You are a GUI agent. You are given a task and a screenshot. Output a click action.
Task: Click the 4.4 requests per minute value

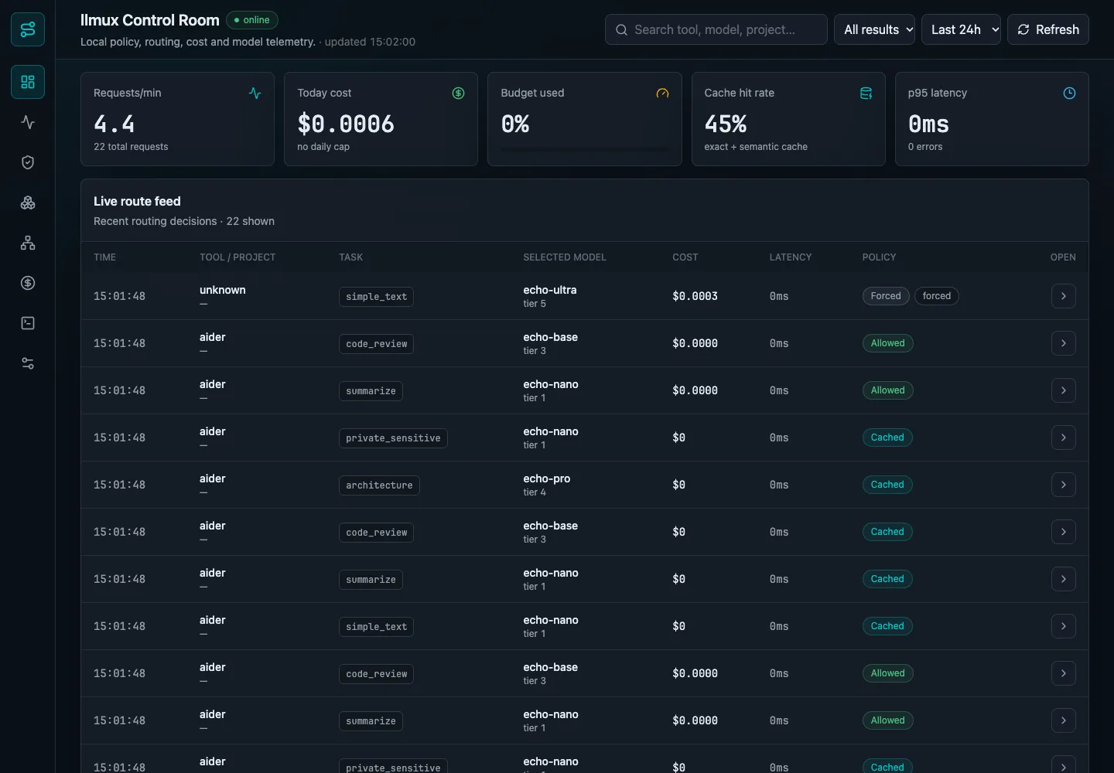tap(114, 124)
